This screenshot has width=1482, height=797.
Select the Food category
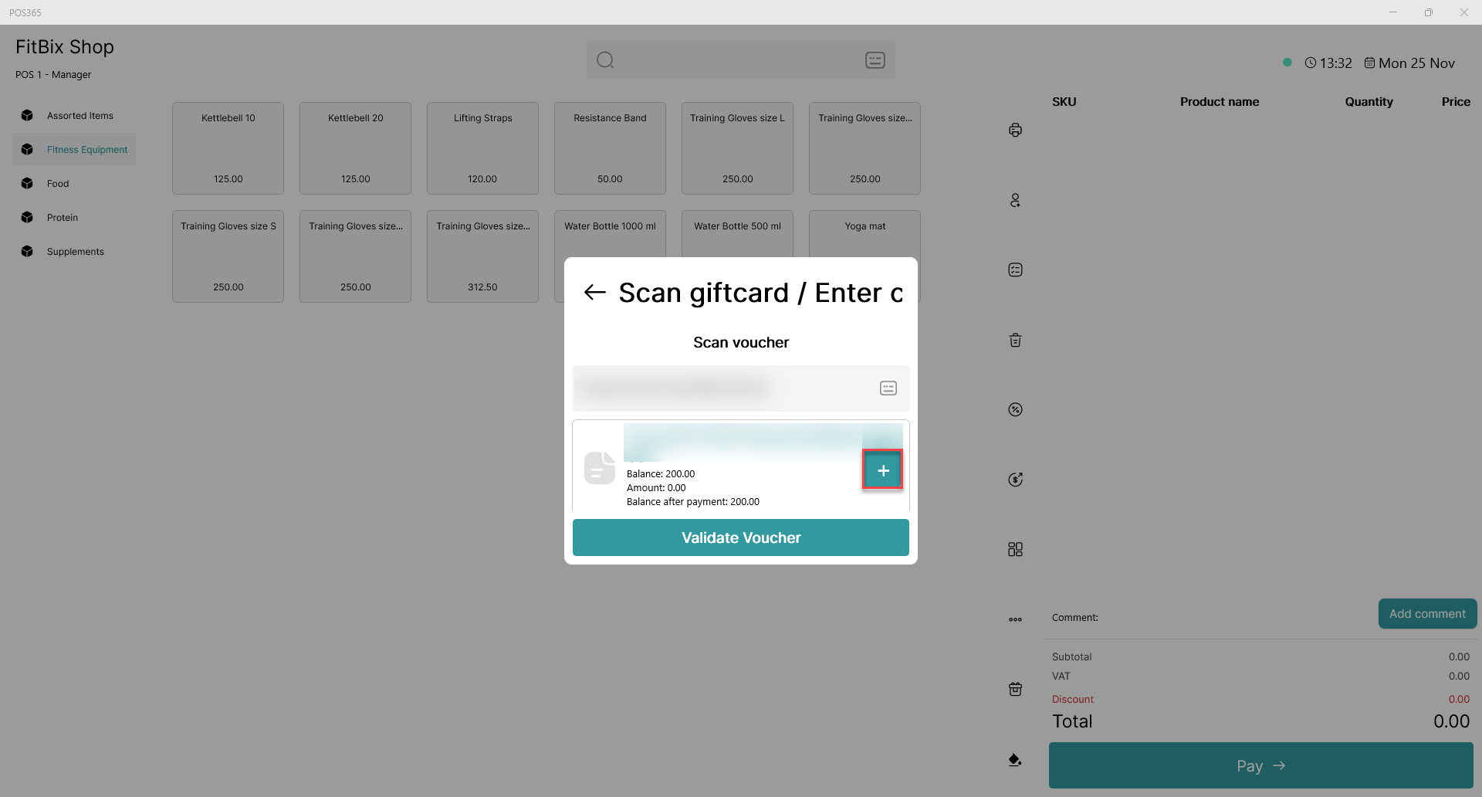(74, 184)
